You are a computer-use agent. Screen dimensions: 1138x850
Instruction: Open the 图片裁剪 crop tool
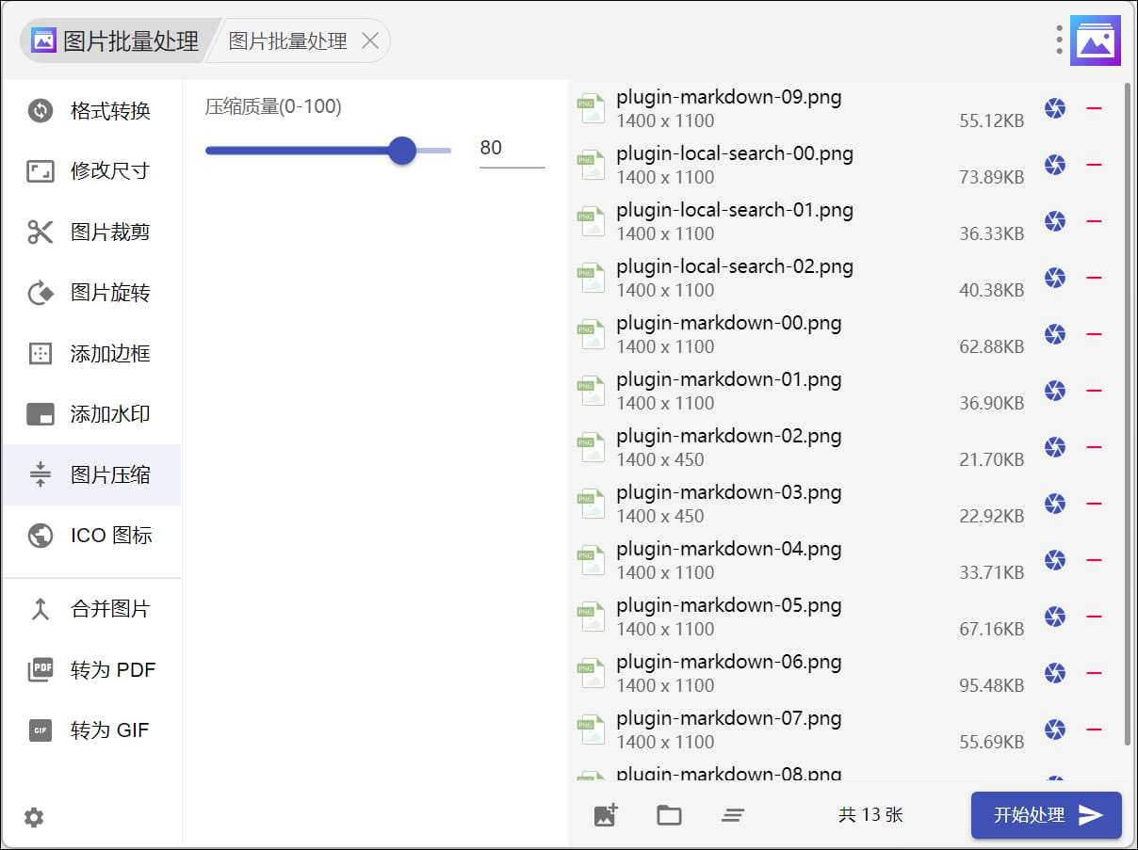tap(91, 233)
